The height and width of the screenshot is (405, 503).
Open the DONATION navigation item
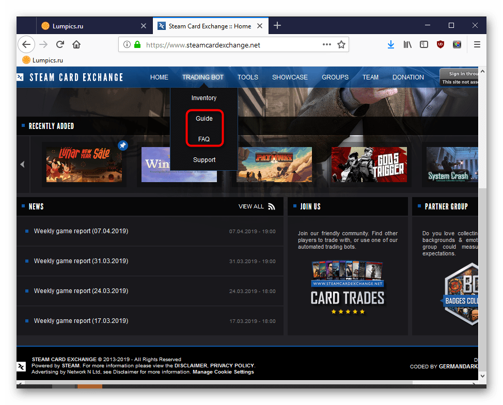pos(408,77)
